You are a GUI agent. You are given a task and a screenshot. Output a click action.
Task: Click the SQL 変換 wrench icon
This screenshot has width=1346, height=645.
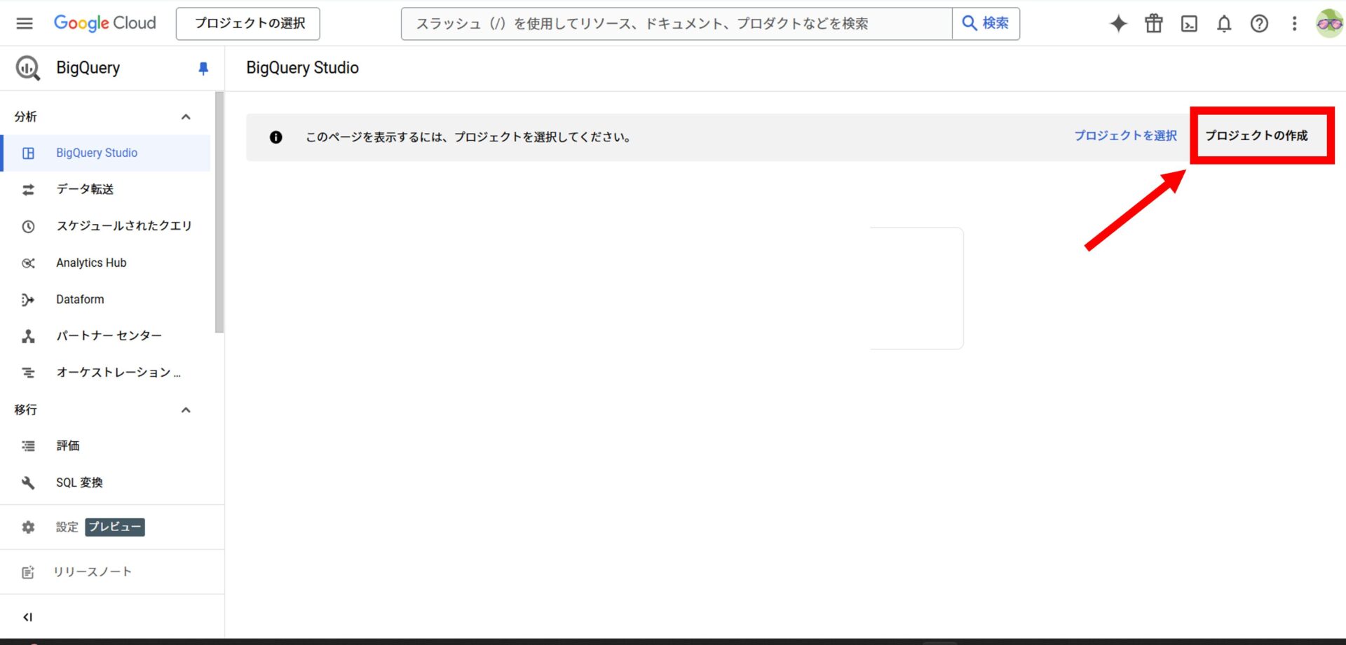(28, 483)
